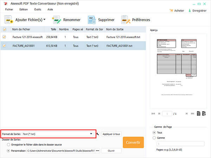Click the Ajouter Fichier(s) PDF icon
This screenshot has height=158, width=211.
coord(8,20)
